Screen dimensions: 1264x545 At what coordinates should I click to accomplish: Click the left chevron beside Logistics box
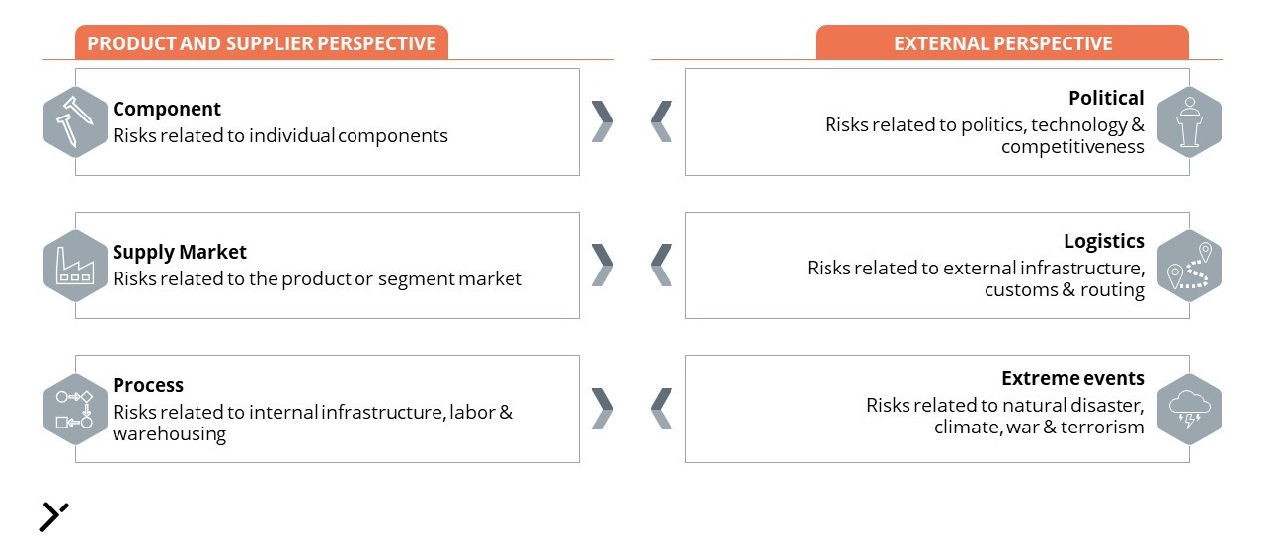tap(662, 266)
